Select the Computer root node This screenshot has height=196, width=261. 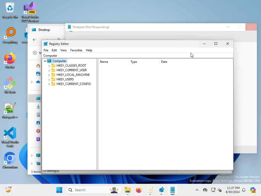59,61
